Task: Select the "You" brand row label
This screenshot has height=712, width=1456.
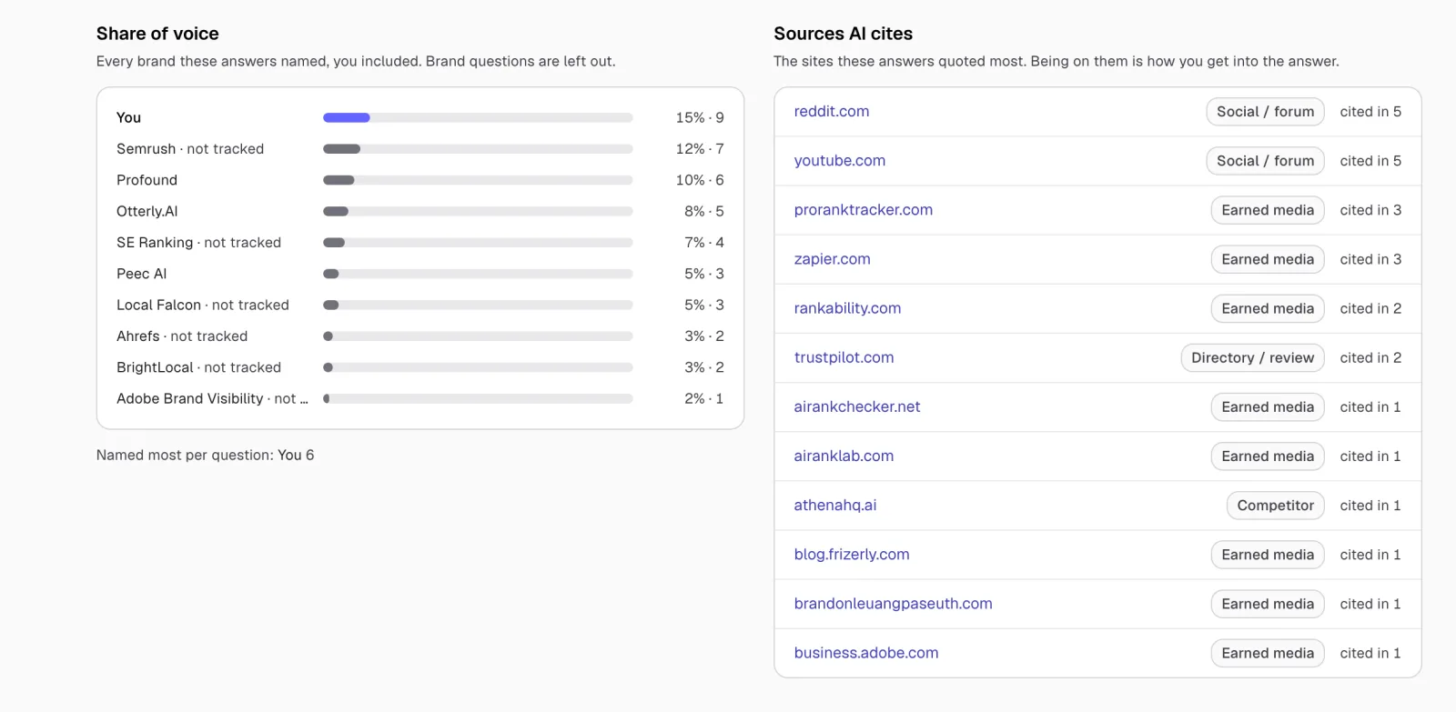Action: [x=128, y=117]
